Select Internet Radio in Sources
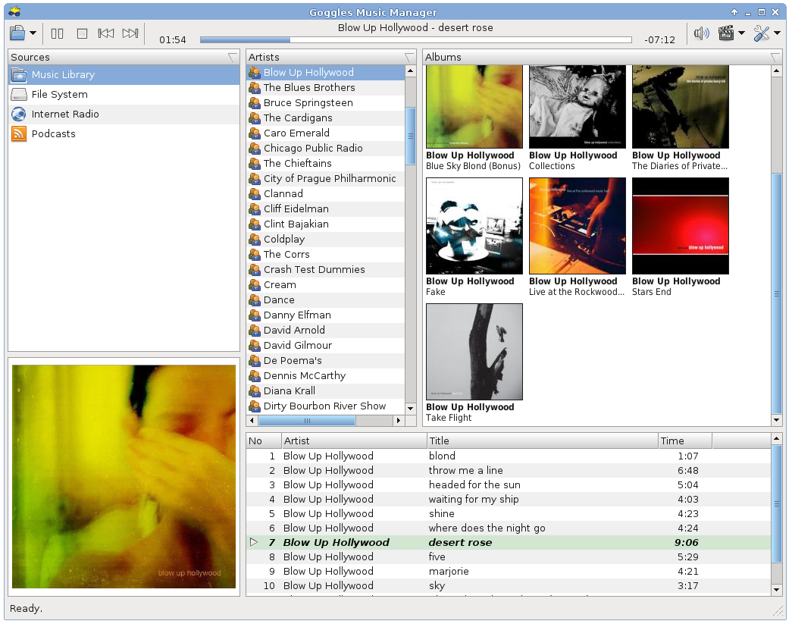Viewport: 792px width, 624px height. click(65, 114)
